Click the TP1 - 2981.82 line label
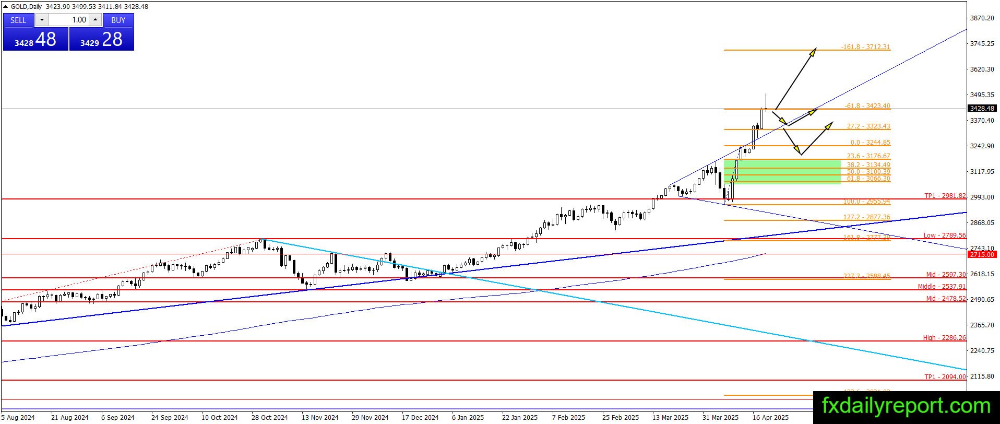The image size is (1000, 424). (x=945, y=196)
